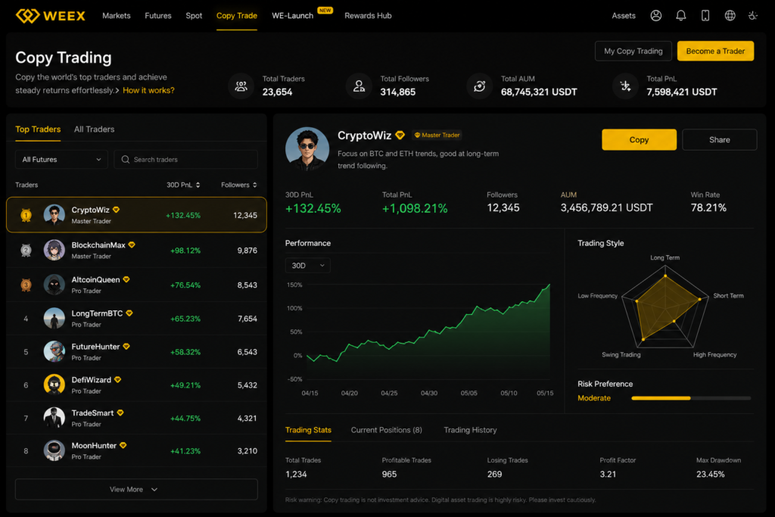This screenshot has width=775, height=517.
Task: Click verified badge next to CryptoWiz profile name
Action: pyautogui.click(x=400, y=135)
